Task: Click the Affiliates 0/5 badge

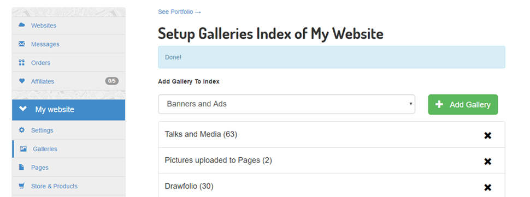Action: (x=112, y=81)
